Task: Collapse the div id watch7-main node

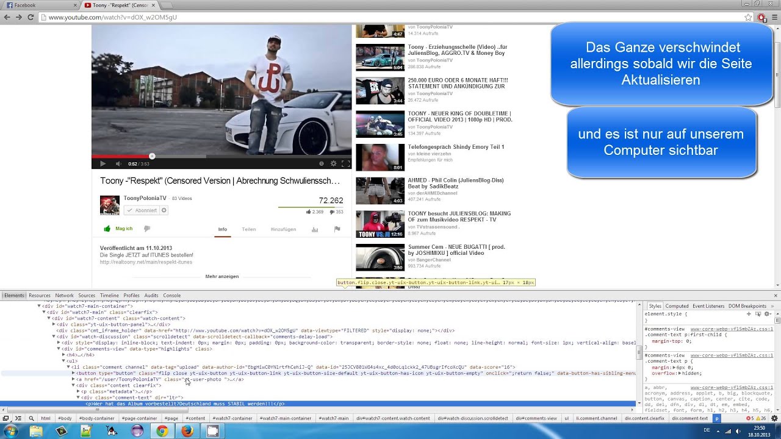Action: coord(44,312)
